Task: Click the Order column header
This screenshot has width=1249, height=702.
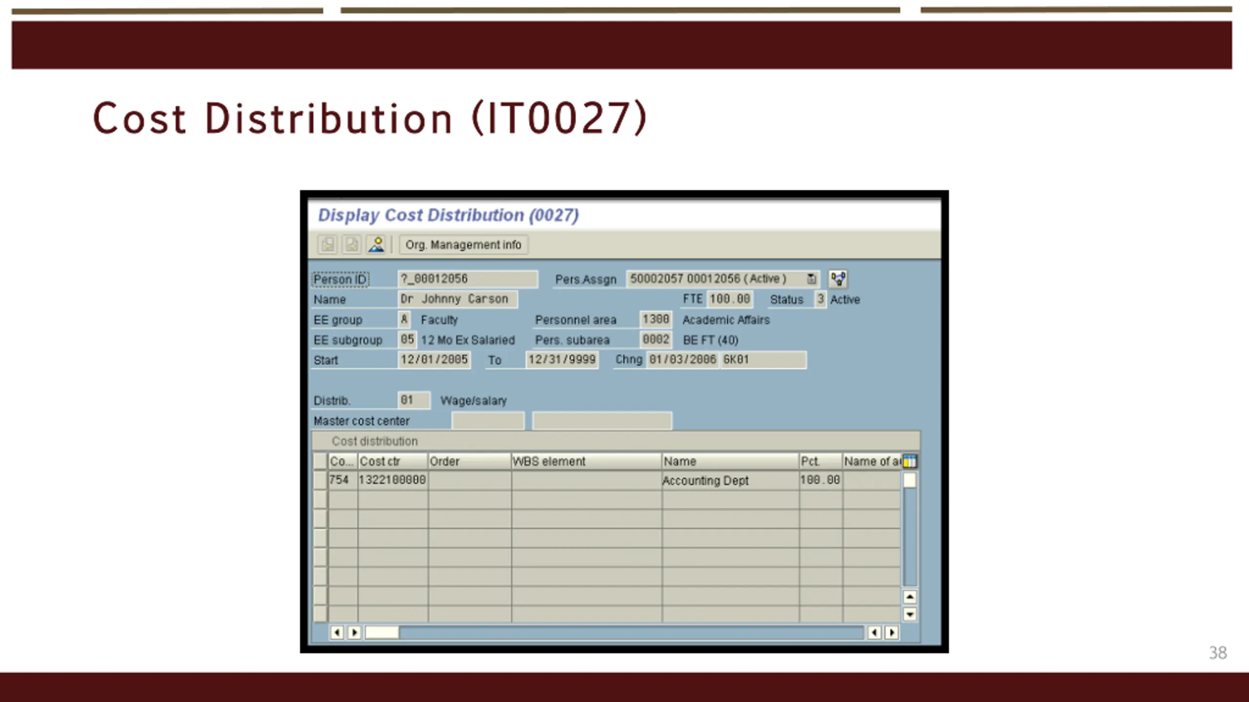Action: (470, 461)
